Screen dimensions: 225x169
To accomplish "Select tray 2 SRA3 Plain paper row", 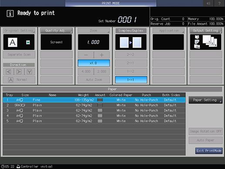I will click(x=94, y=105).
